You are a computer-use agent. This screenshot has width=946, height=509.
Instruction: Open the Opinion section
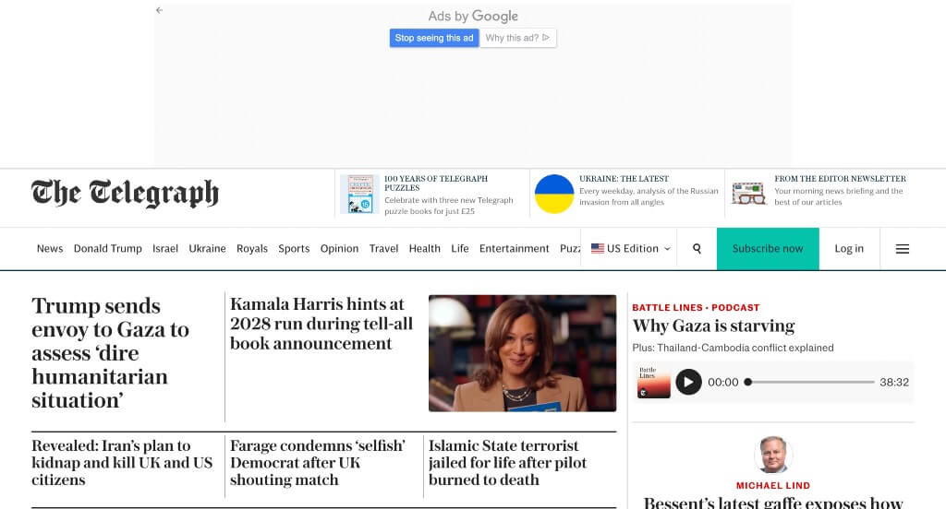click(339, 248)
